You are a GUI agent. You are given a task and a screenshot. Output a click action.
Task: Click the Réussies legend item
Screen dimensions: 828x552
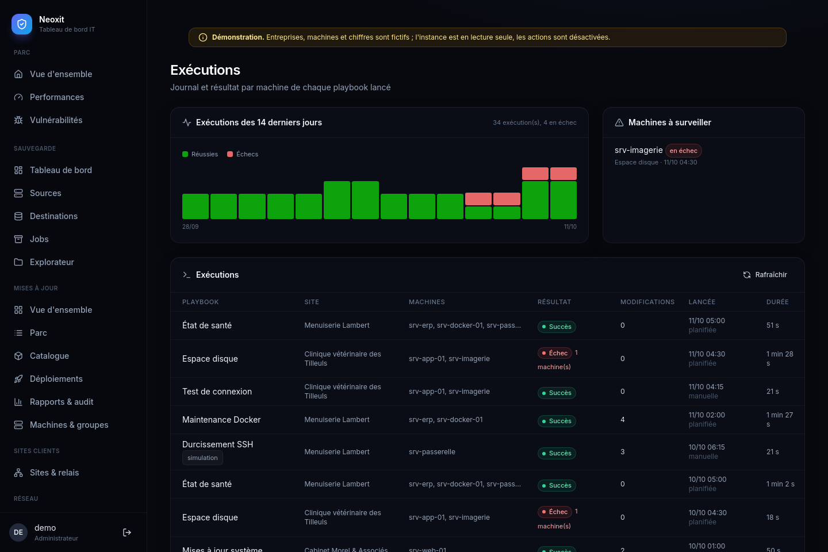200,154
